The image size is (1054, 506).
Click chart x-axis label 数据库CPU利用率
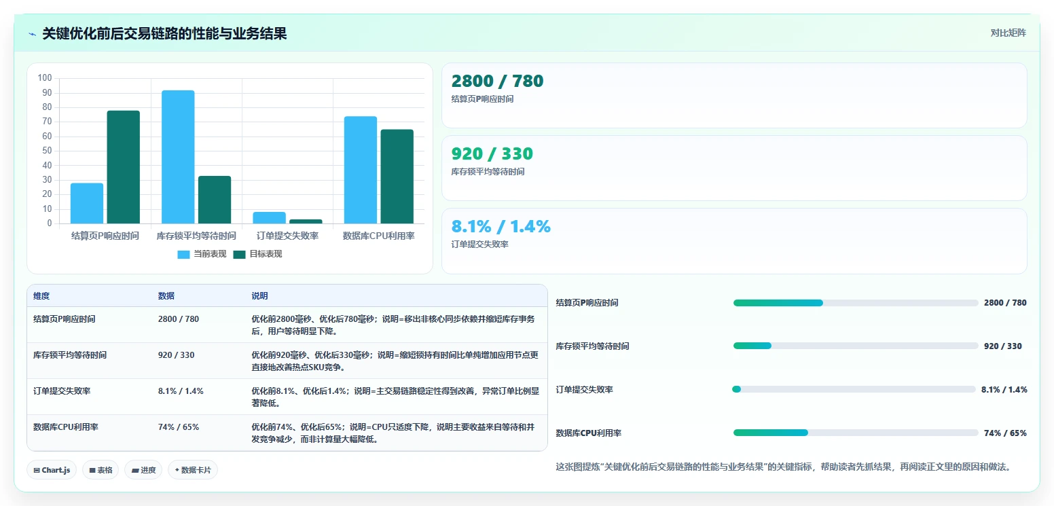[x=378, y=236]
